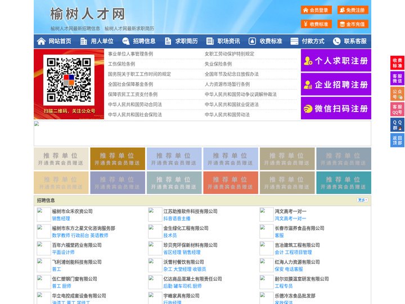This screenshot has width=405, height=304.
Task: Click the WeChat scan icon on 微信扫码注册
Action: click(308, 109)
